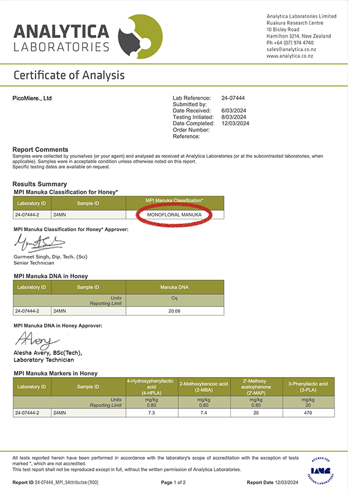348x493 pixels.
Task: Click Laboratory ID 24-07444-2 in the DNA table
Action: tap(32, 311)
